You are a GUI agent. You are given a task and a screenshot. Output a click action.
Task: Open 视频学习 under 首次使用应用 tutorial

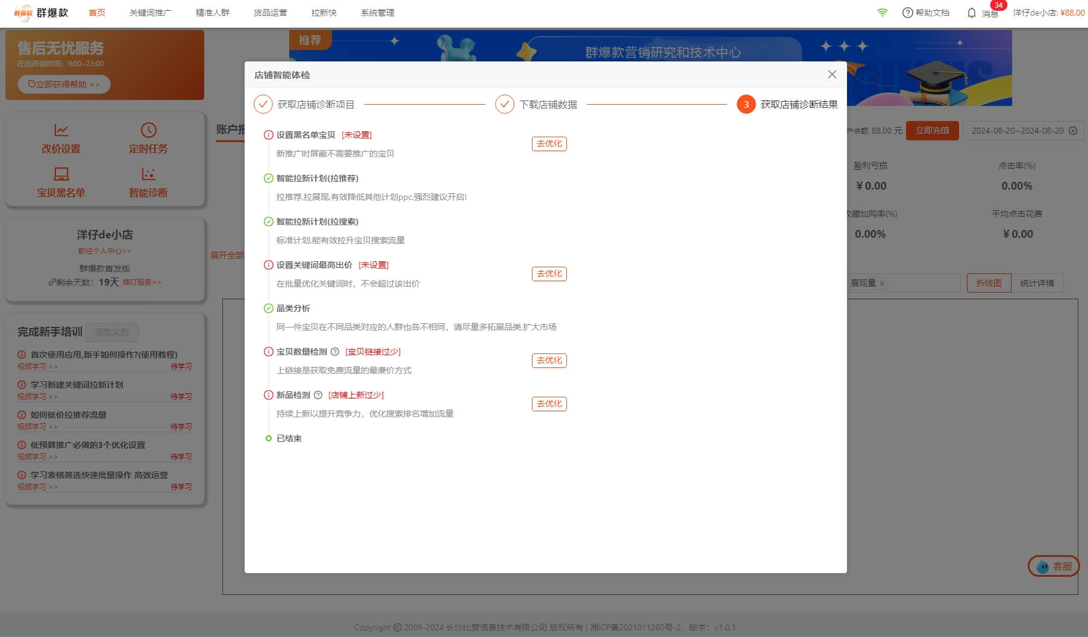pyautogui.click(x=37, y=366)
